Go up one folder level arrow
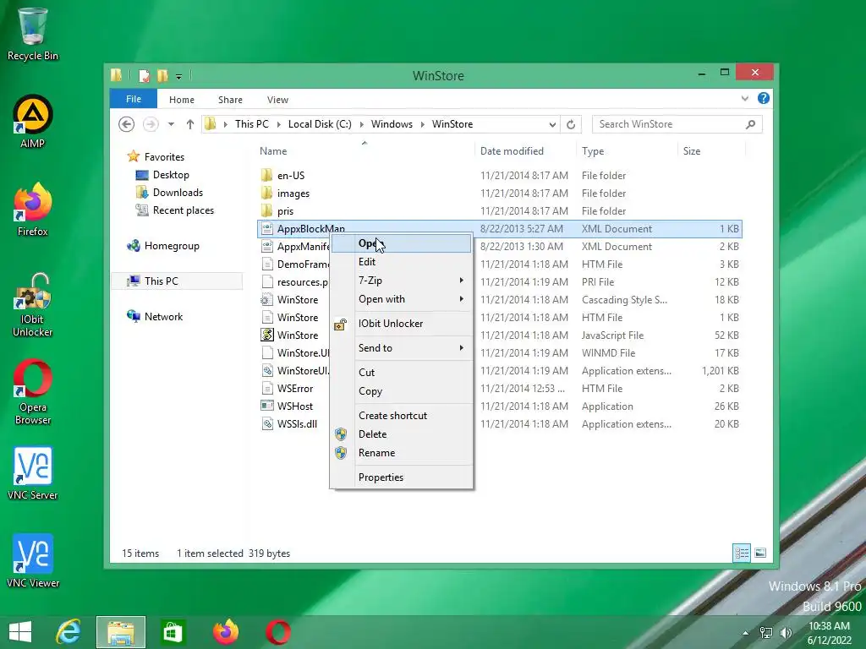 190,124
